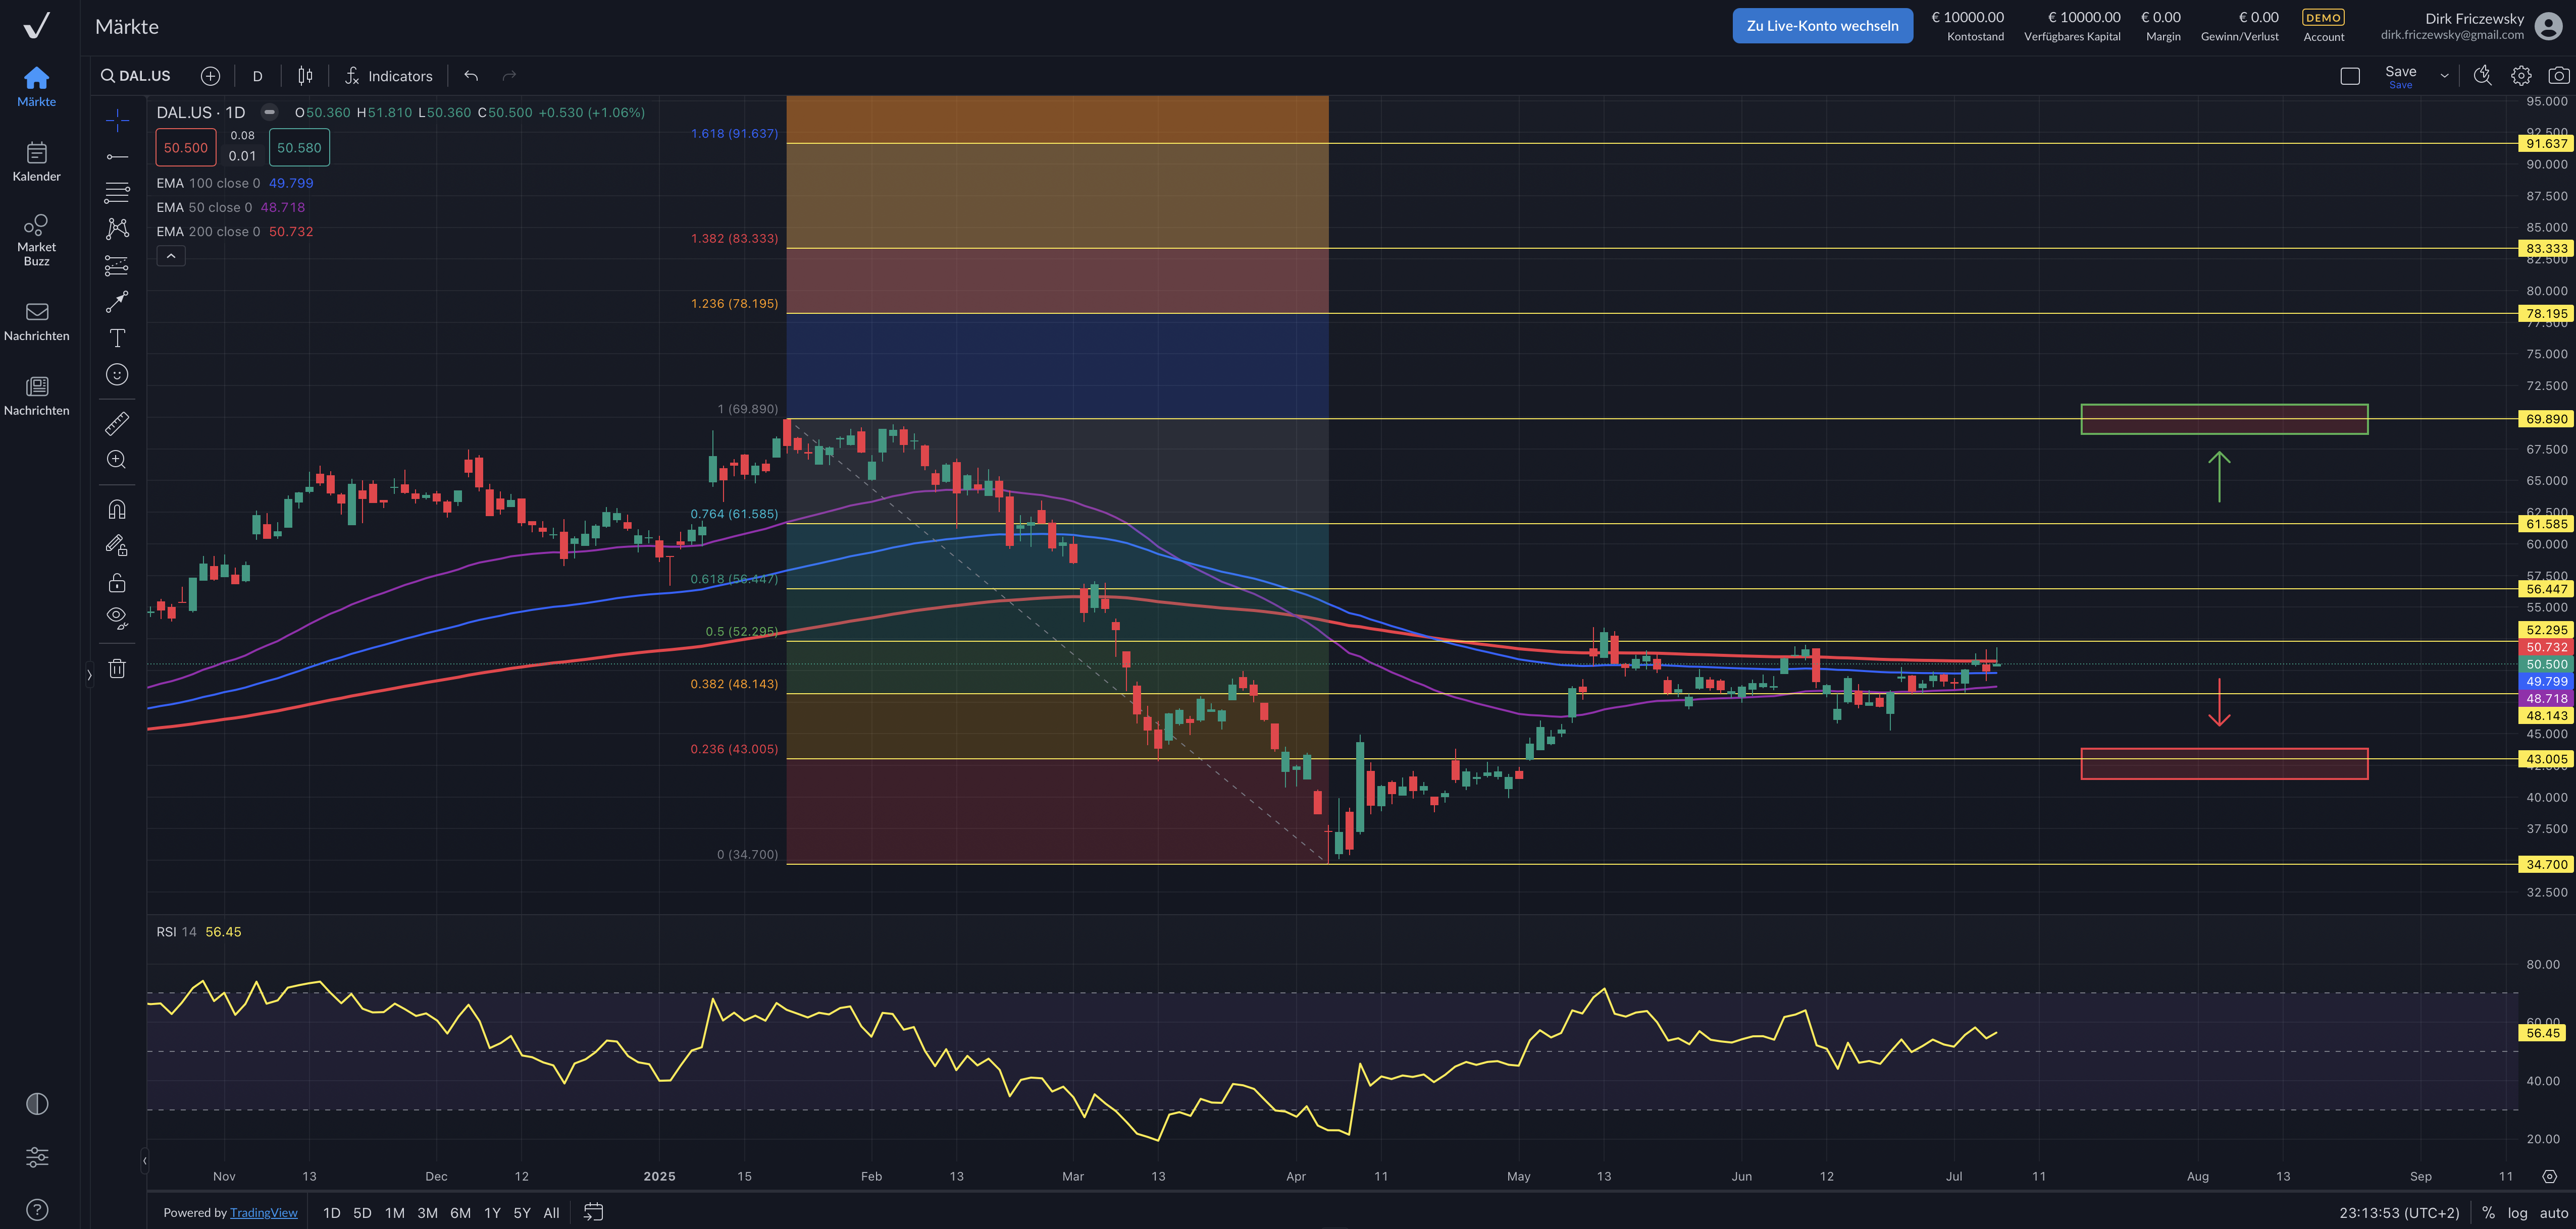
Task: Take a chart snapshot with camera icon
Action: click(x=2558, y=76)
